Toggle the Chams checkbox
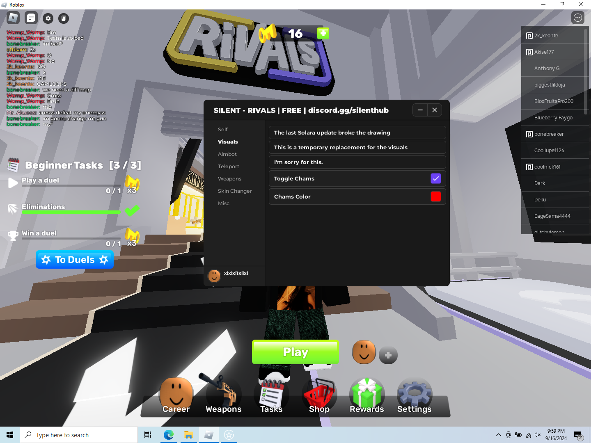The height and width of the screenshot is (443, 591). point(436,178)
